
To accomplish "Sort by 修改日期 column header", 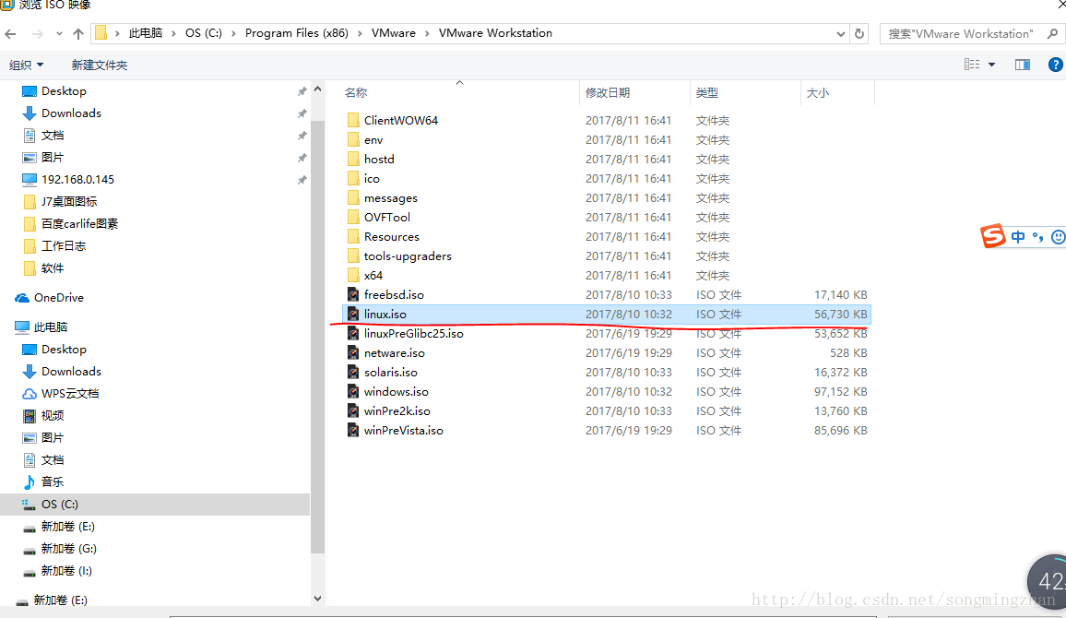I will point(607,92).
